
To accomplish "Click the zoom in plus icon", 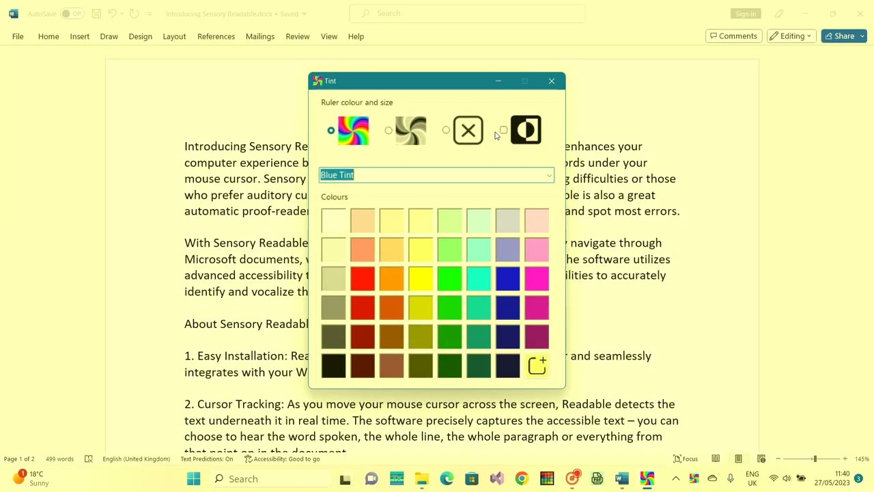I will (x=845, y=459).
